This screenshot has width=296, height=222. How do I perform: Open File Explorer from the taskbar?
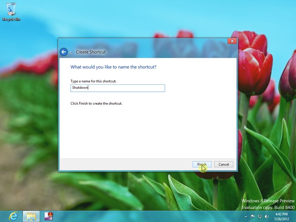coord(31,216)
